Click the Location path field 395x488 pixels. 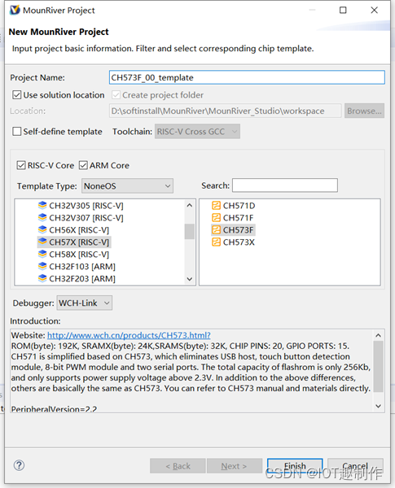coord(225,111)
